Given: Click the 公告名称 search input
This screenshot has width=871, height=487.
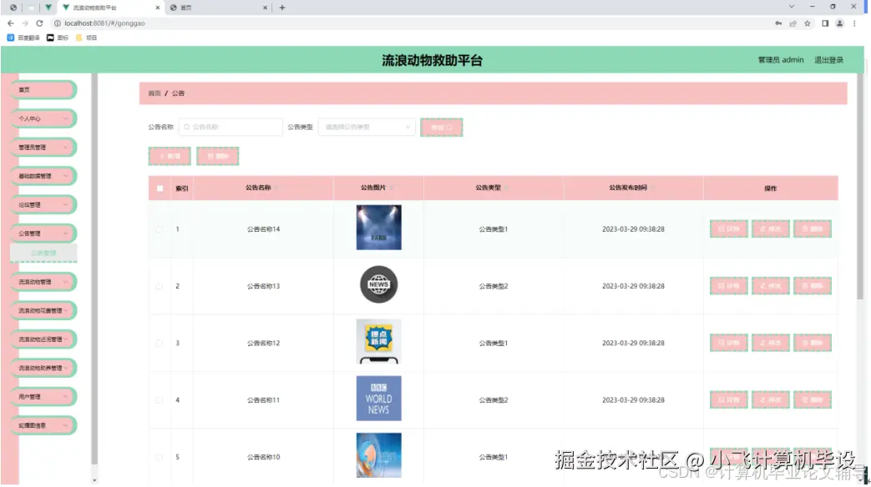Looking at the screenshot, I should [x=230, y=127].
